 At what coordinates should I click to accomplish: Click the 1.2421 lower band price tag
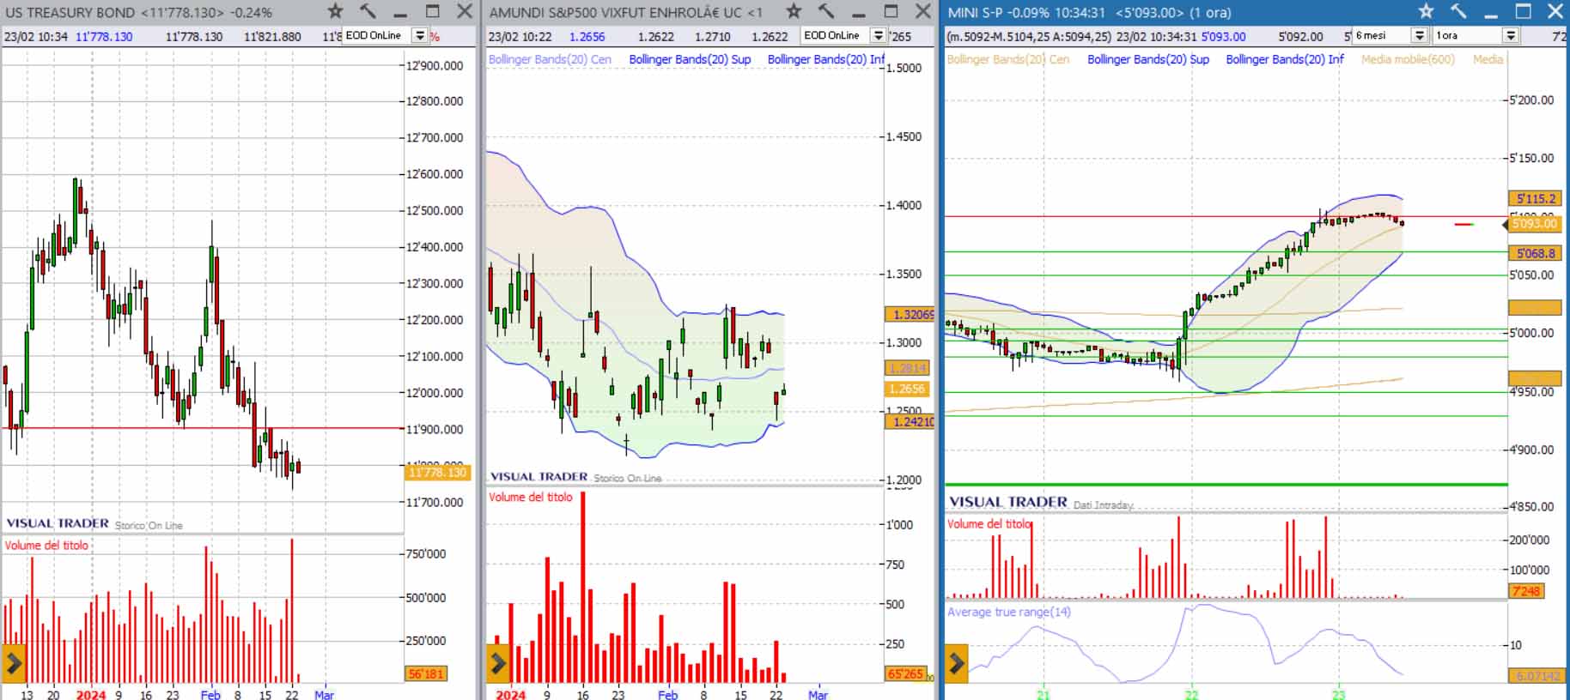pos(910,421)
